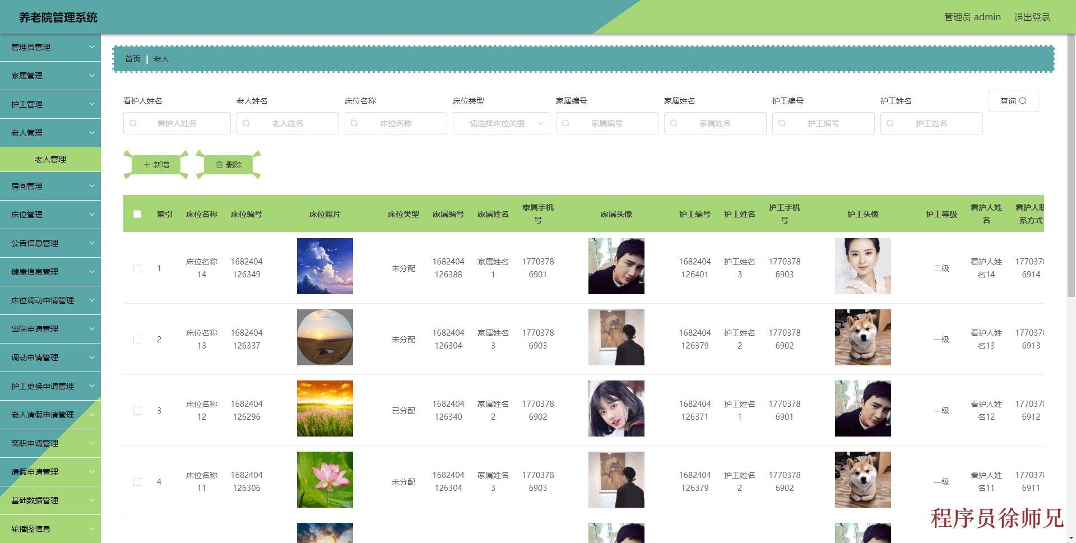This screenshot has height=543, width=1076.
Task: Click the lotus flower bed photo in row 4
Action: pyautogui.click(x=324, y=479)
